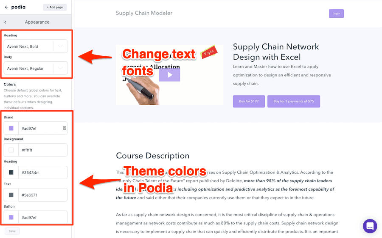The width and height of the screenshot is (382, 238).
Task: Open the Button color swatch
Action: point(11,217)
